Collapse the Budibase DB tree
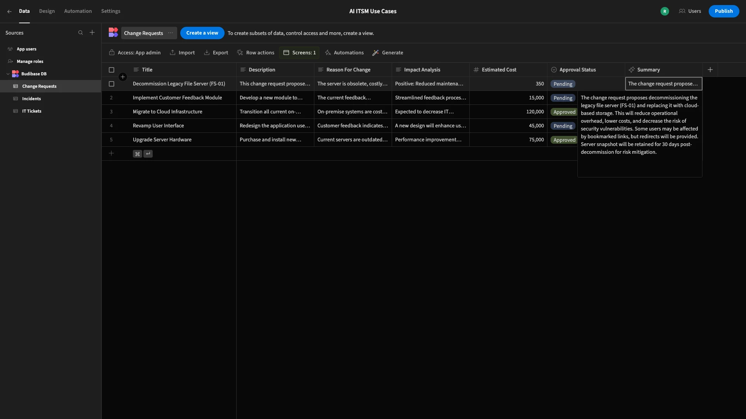The height and width of the screenshot is (419, 746). coord(8,74)
